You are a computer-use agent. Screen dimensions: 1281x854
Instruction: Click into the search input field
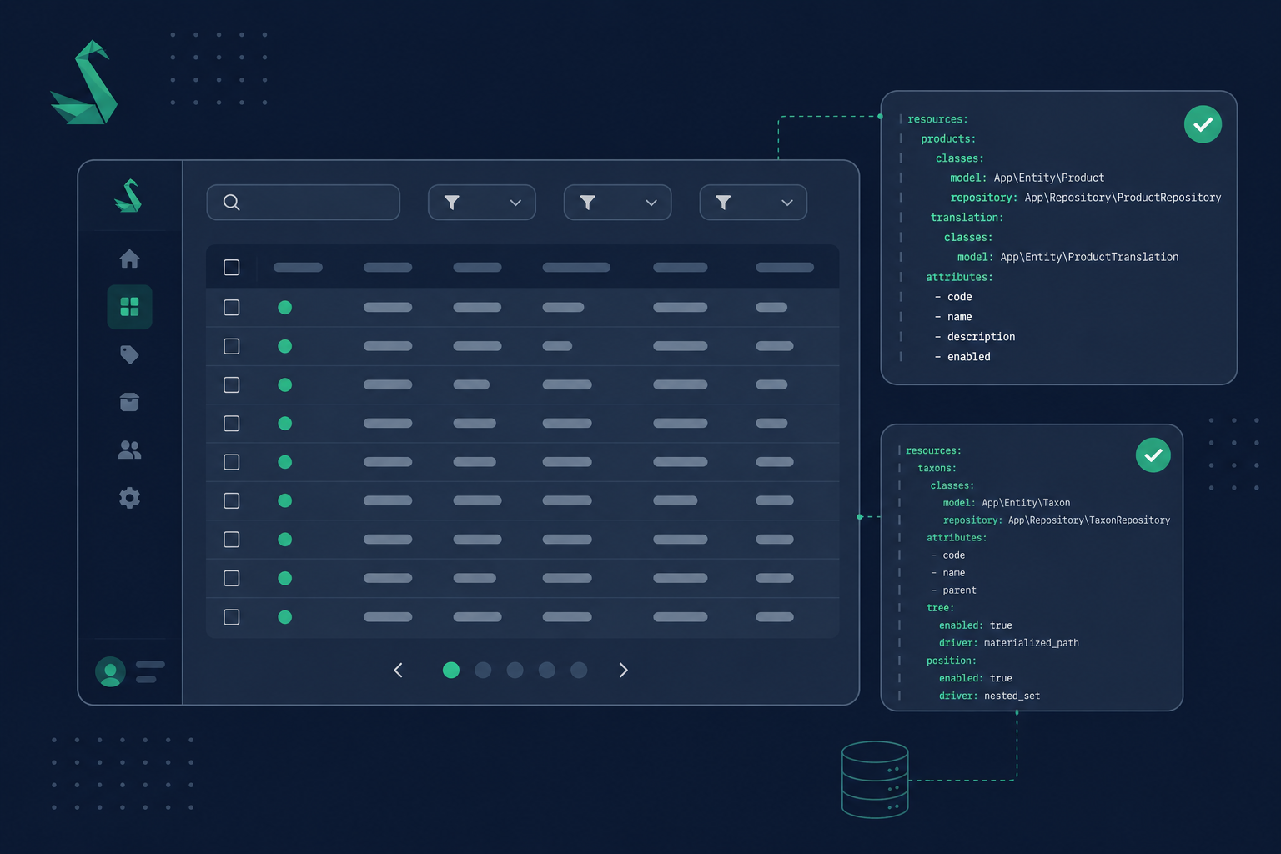[x=304, y=203]
